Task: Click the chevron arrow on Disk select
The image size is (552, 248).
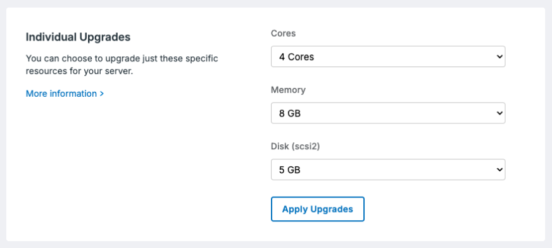Action: click(x=499, y=170)
